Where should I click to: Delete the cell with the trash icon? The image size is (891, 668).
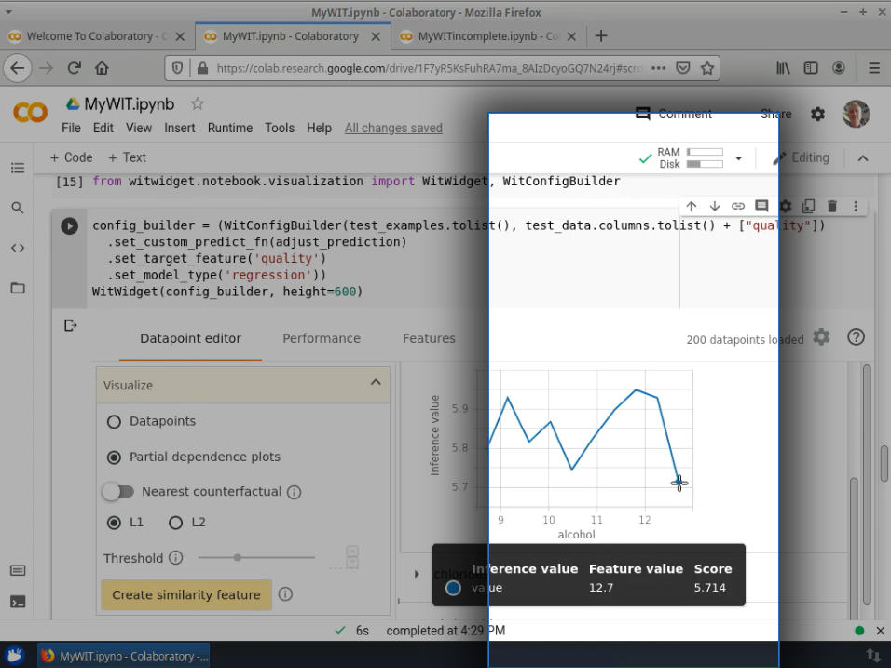(832, 206)
